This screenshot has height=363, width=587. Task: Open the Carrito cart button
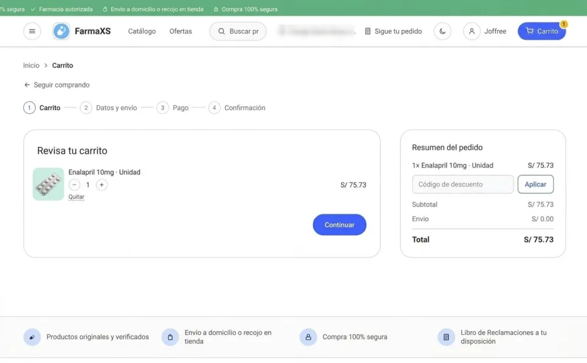[542, 31]
